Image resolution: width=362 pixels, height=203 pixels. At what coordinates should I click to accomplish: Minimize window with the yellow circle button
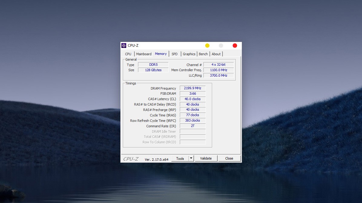[x=207, y=46]
